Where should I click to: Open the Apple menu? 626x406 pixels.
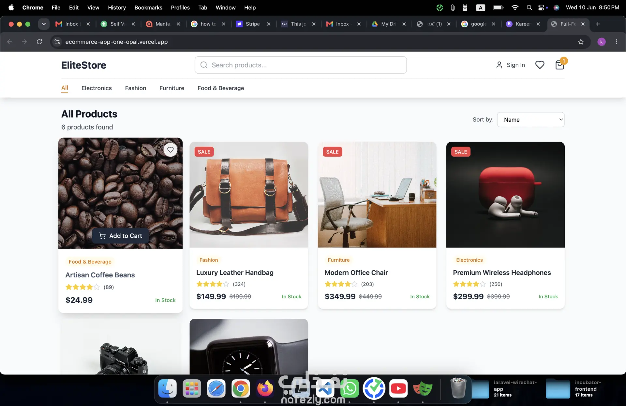click(11, 7)
